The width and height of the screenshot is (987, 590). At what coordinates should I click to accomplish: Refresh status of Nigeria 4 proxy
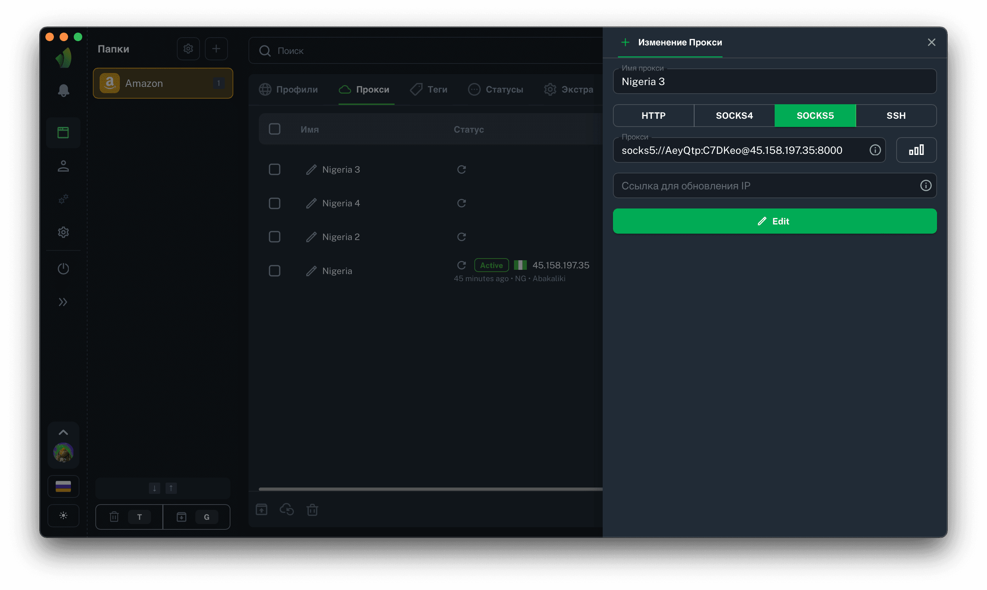pyautogui.click(x=461, y=203)
